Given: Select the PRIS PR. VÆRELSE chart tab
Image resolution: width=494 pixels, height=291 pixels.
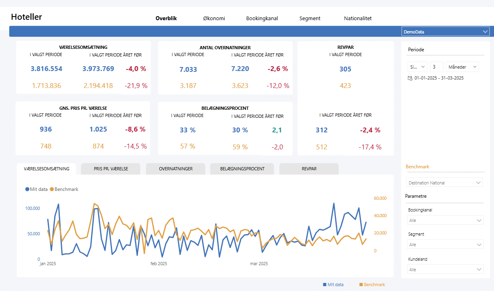Looking at the screenshot, I should click(111, 169).
